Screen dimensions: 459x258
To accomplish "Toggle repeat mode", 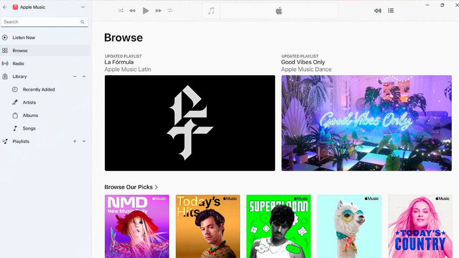I will pos(170,11).
